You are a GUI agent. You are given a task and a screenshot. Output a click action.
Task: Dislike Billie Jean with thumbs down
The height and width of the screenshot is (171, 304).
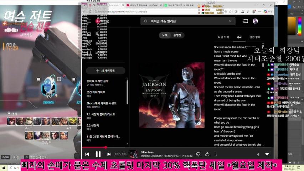198,154
